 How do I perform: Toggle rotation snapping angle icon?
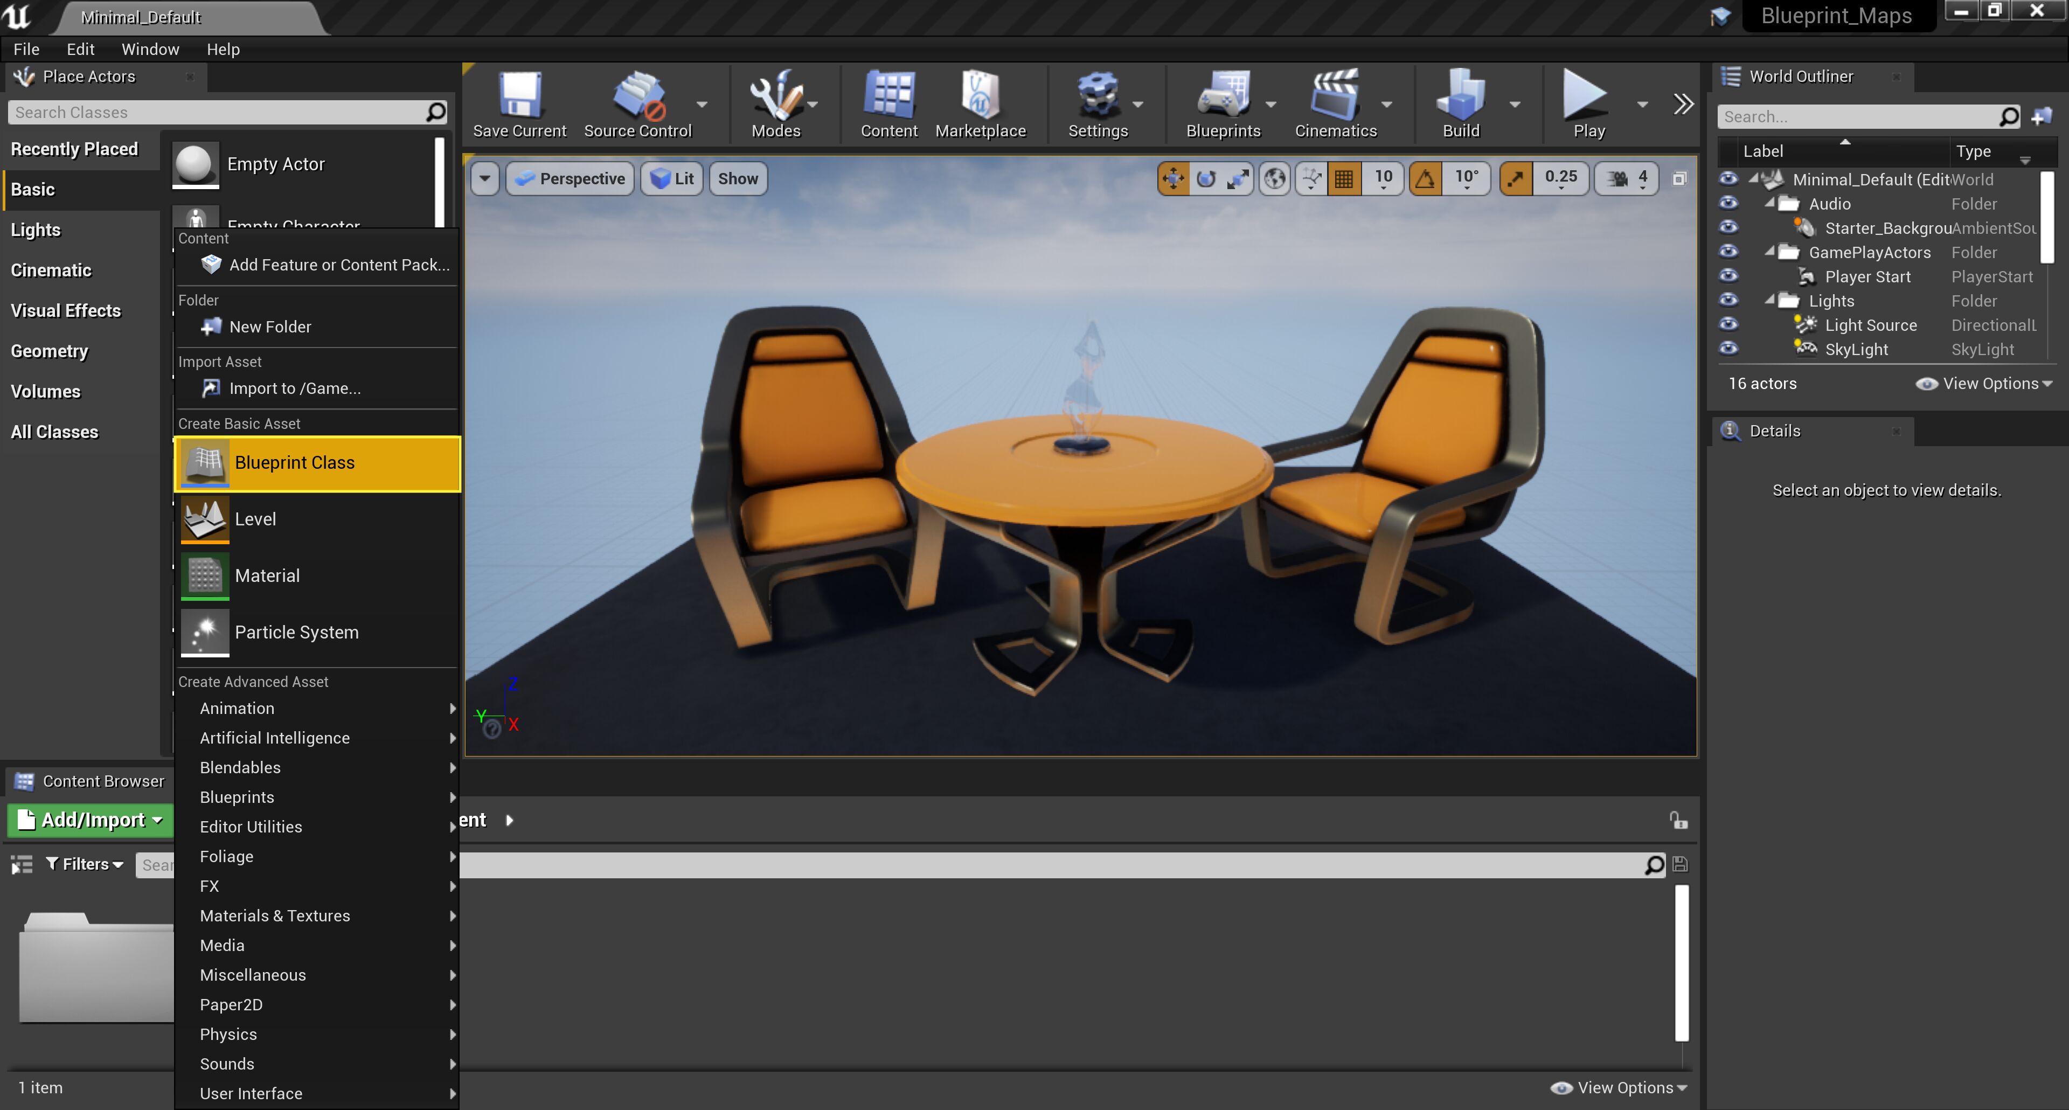click(1426, 178)
